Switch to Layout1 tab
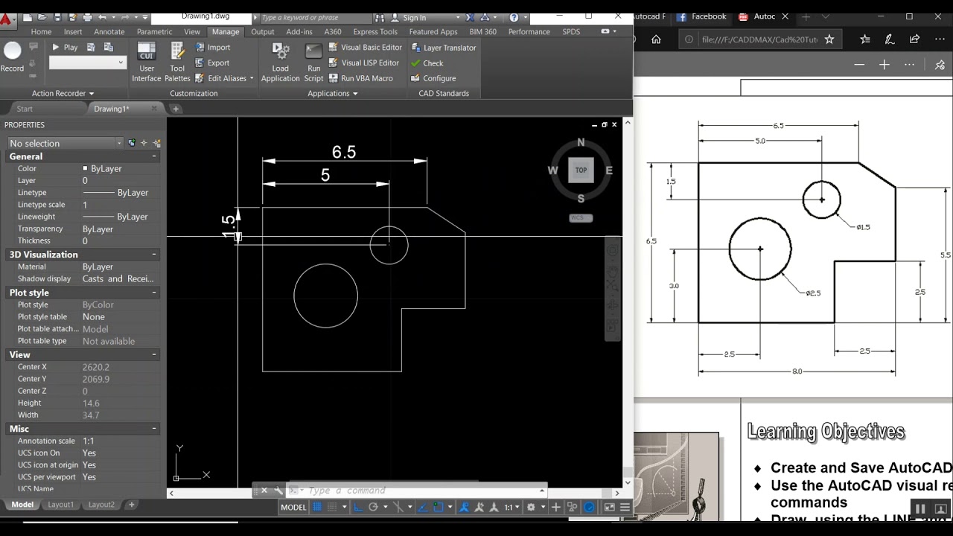The image size is (953, 536). pyautogui.click(x=61, y=505)
